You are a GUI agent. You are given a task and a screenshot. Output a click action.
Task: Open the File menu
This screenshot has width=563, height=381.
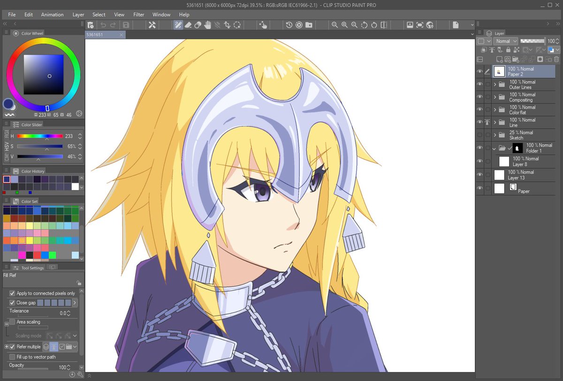(12, 15)
